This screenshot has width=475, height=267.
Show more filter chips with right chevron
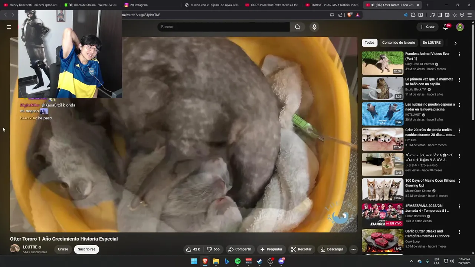(x=455, y=43)
